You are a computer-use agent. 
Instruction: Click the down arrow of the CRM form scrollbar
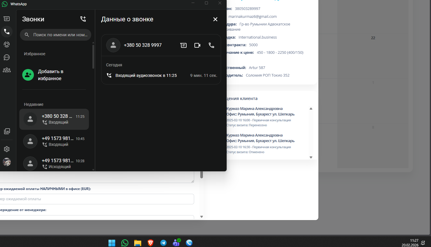(x=201, y=217)
